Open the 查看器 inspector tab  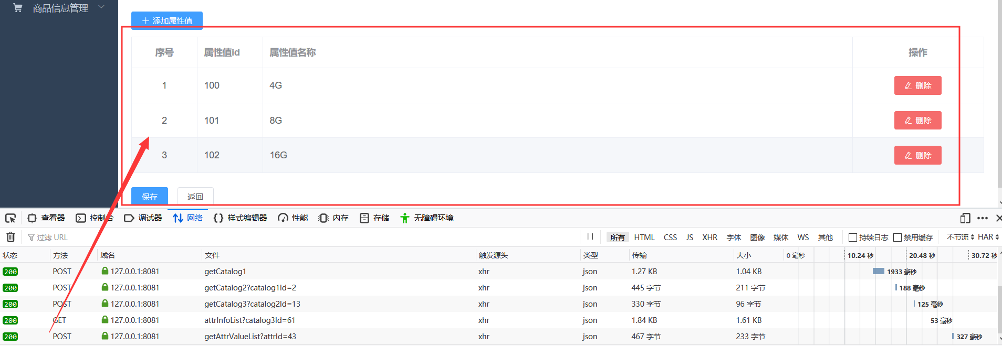46,218
